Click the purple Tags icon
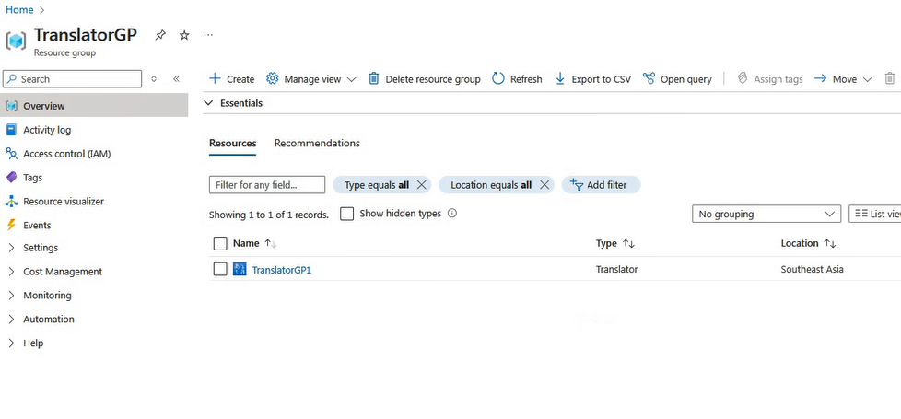 coord(11,178)
